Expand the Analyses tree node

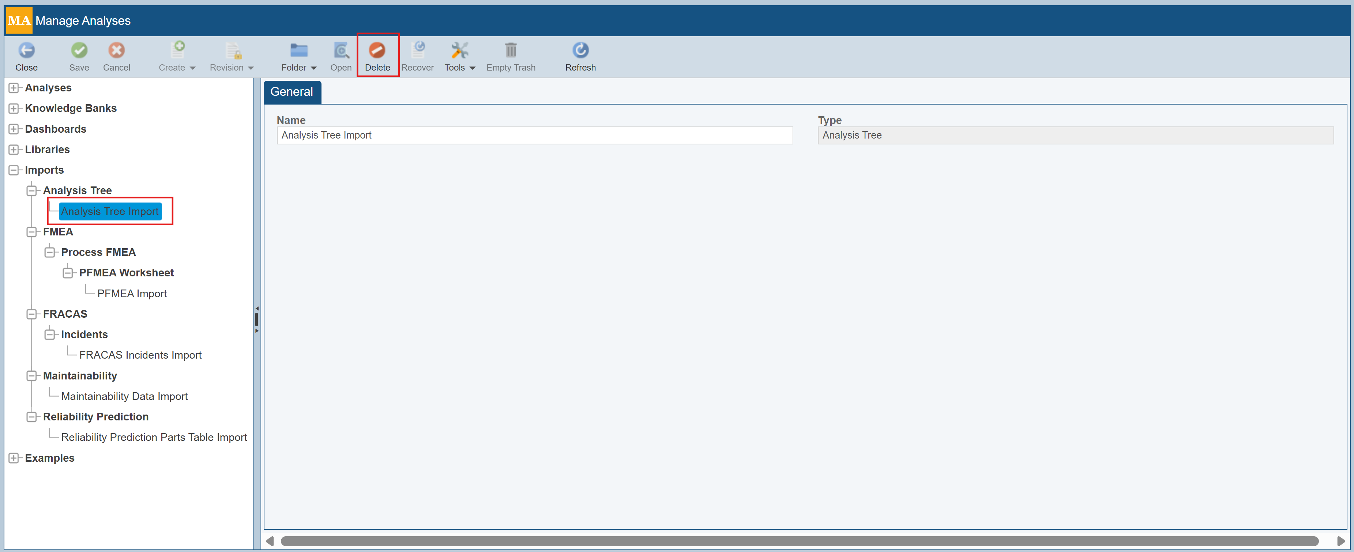click(x=14, y=88)
